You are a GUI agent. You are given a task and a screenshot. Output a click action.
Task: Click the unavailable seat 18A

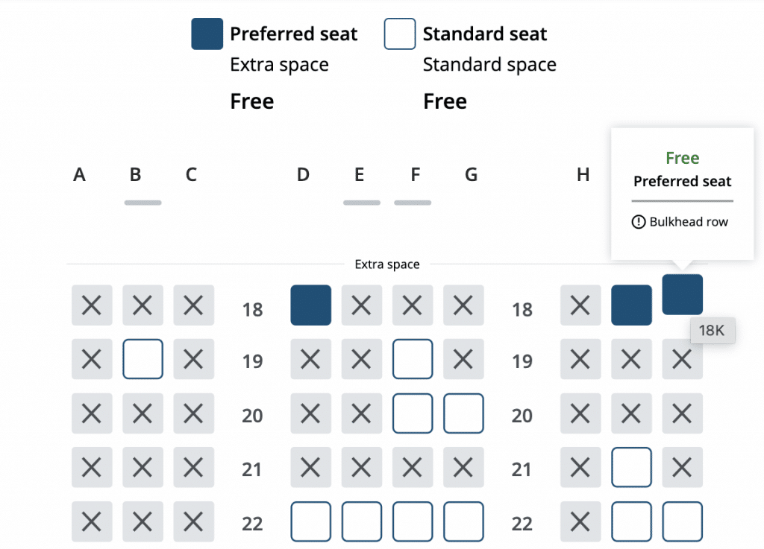pos(92,305)
